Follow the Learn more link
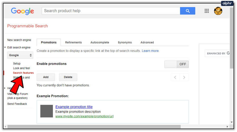This screenshot has height=132, width=237. [x=150, y=51]
